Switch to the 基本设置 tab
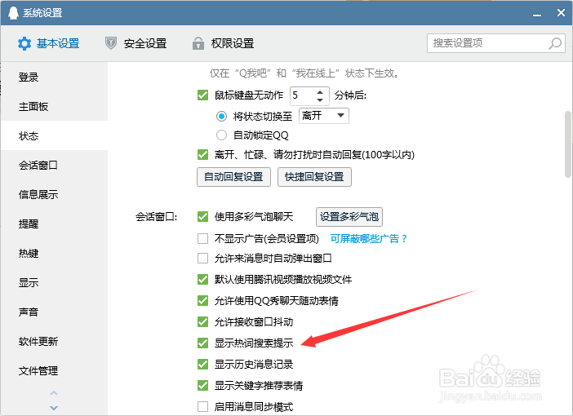This screenshot has height=416, width=573. (x=49, y=43)
